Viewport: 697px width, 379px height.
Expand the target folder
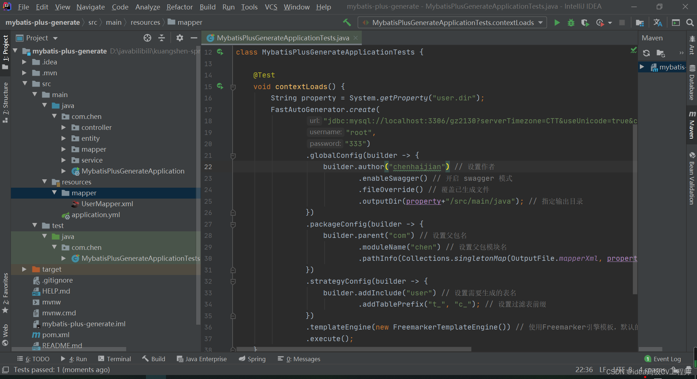click(x=24, y=269)
